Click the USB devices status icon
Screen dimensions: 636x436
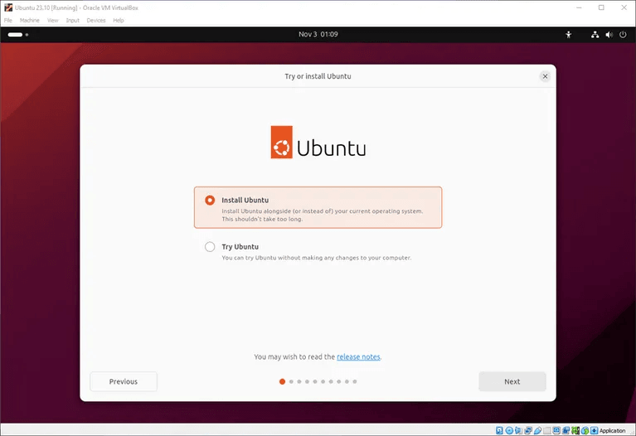[538, 430]
